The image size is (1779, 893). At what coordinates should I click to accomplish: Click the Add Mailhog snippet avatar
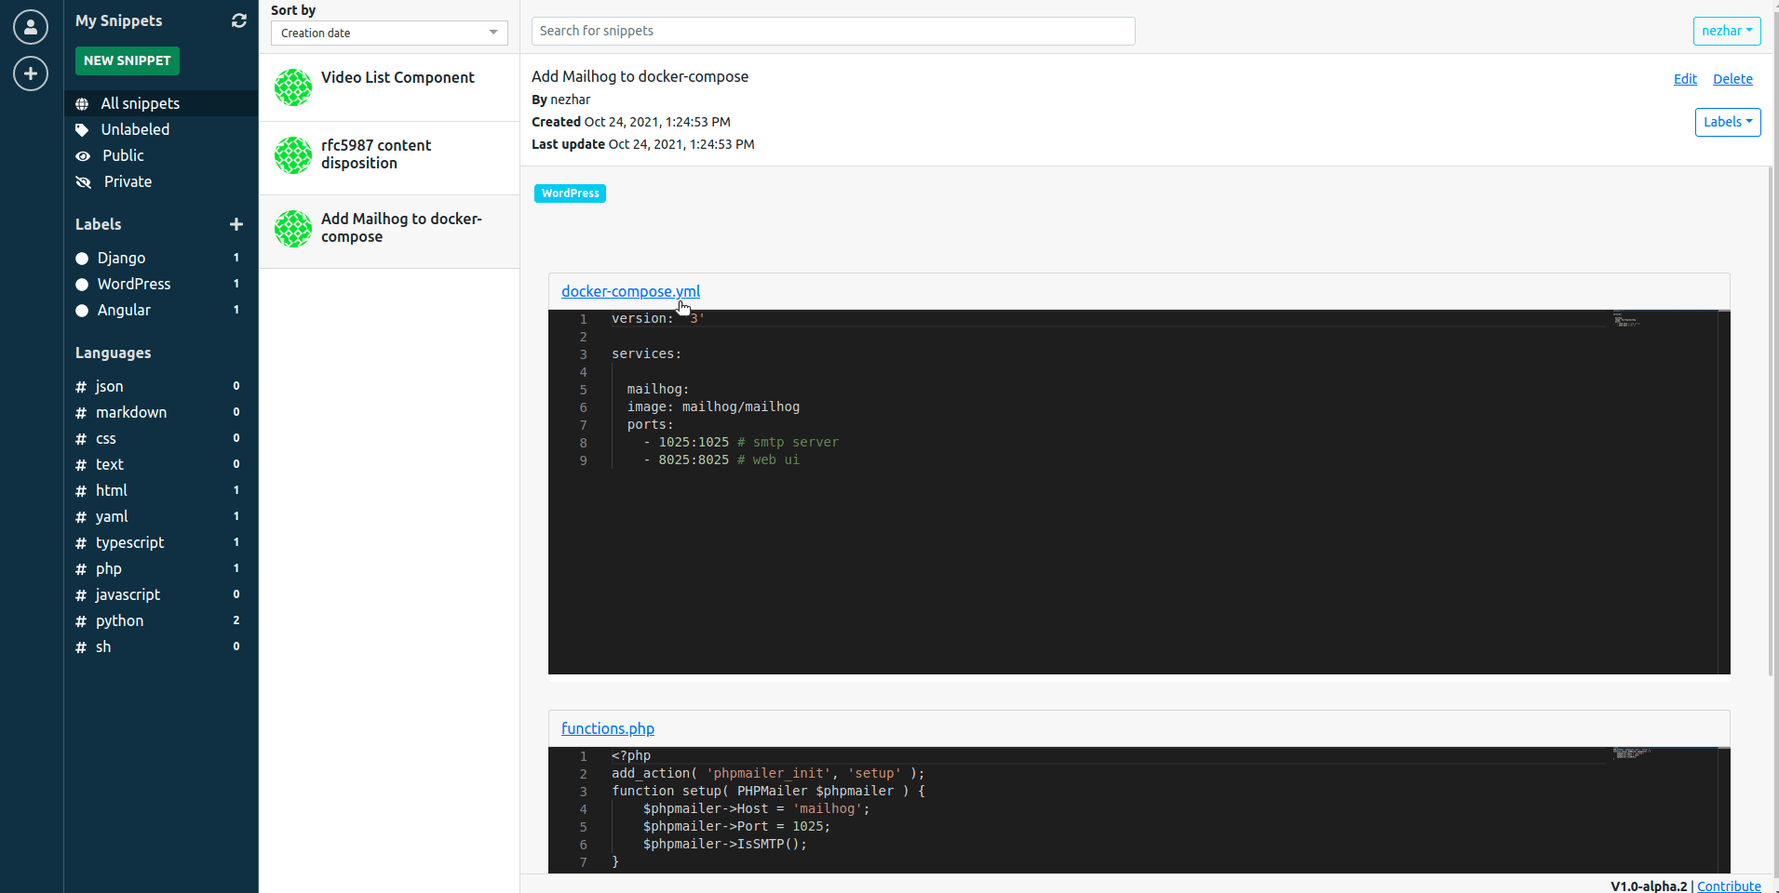pos(293,229)
